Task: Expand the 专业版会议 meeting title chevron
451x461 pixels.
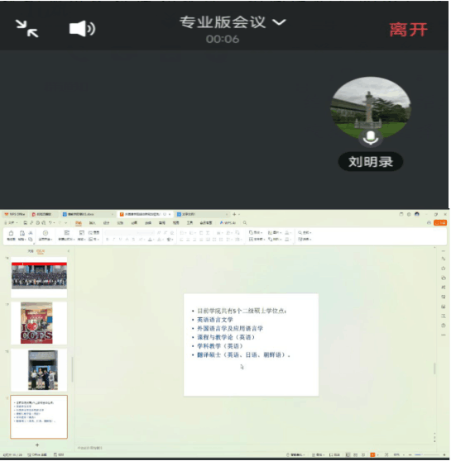Action: [x=279, y=22]
